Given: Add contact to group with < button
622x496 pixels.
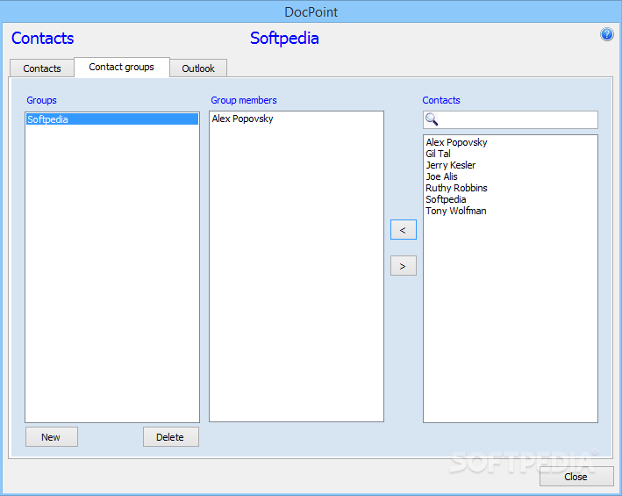Looking at the screenshot, I should click(403, 230).
